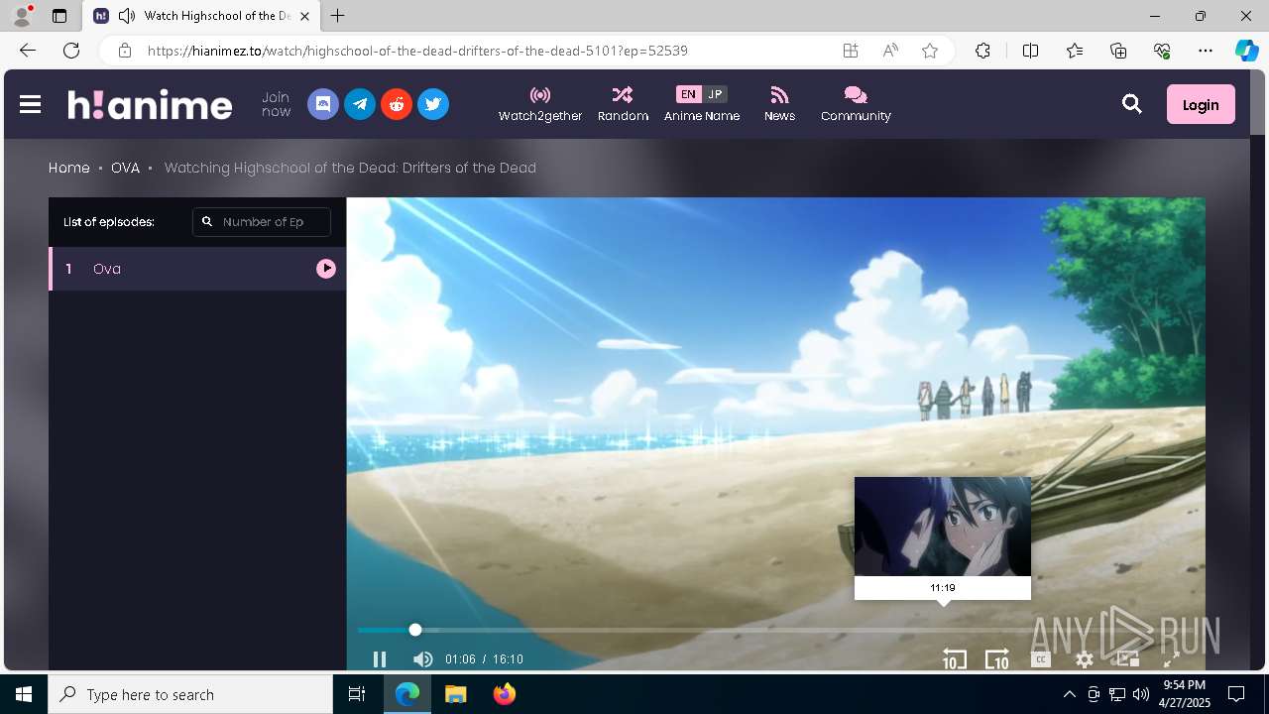Screen dimensions: 1269x714
Task: Open system volume control
Action: point(1141,694)
